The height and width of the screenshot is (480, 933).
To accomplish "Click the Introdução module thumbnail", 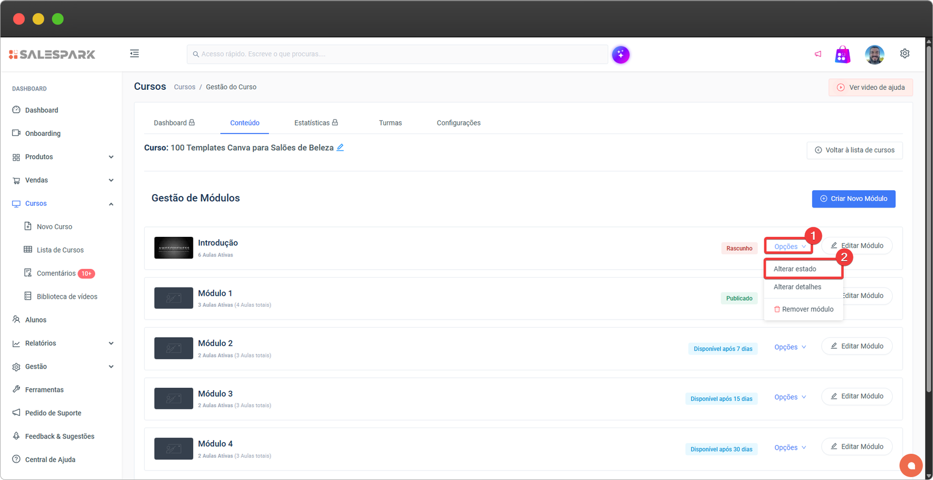I will pos(173,248).
